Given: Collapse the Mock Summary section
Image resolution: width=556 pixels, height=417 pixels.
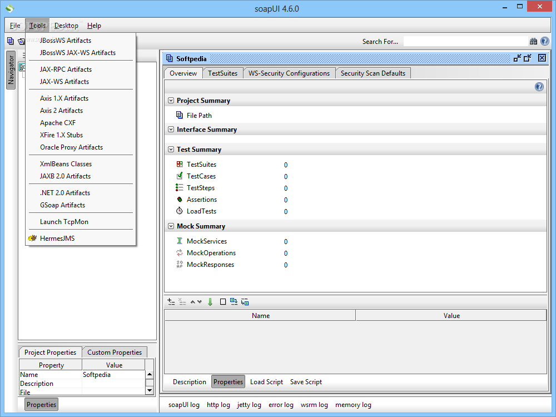Looking at the screenshot, I should pyautogui.click(x=171, y=226).
